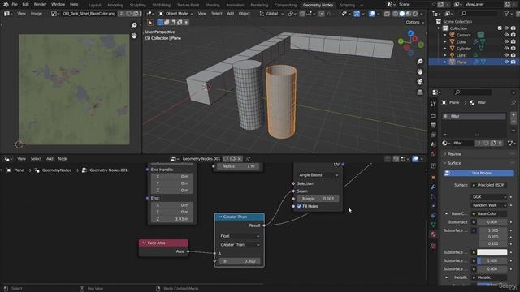This screenshot has width=520, height=292.
Task: Select the pan hand tool in image editor
Action: (134, 36)
